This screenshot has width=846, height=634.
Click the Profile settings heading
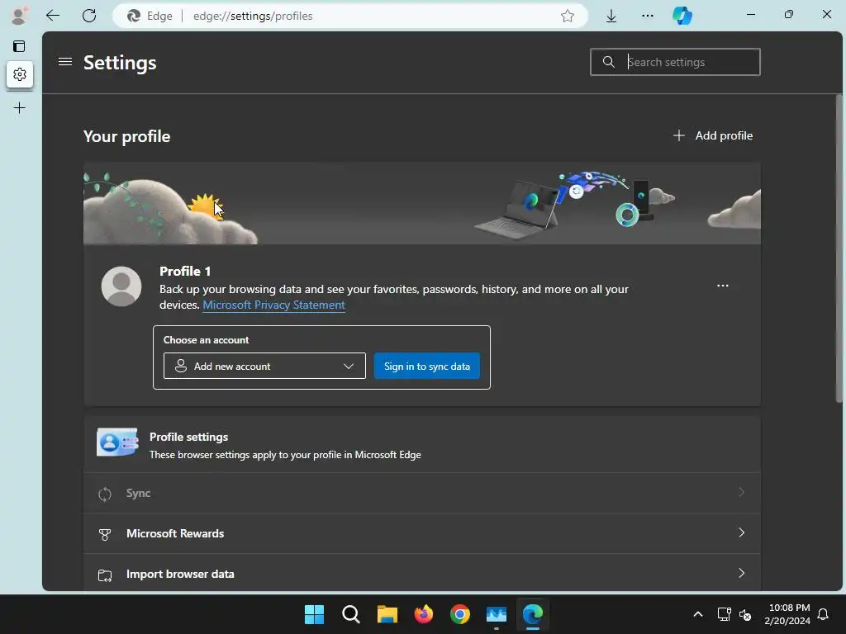click(189, 438)
